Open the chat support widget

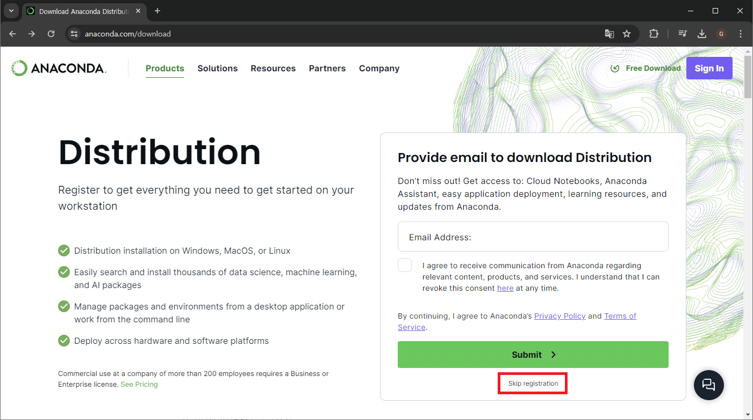coord(709,385)
